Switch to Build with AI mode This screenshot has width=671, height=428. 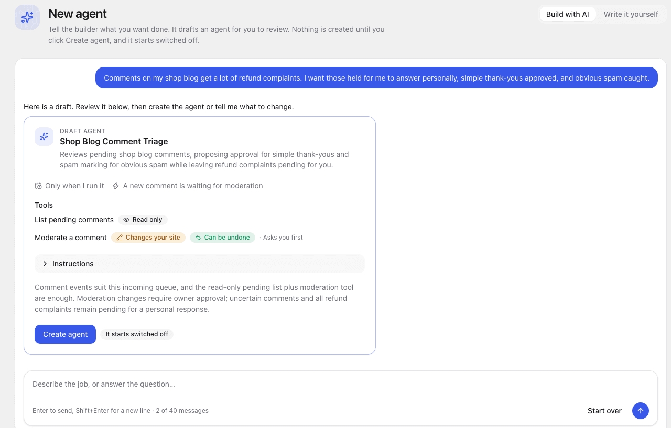pos(568,14)
